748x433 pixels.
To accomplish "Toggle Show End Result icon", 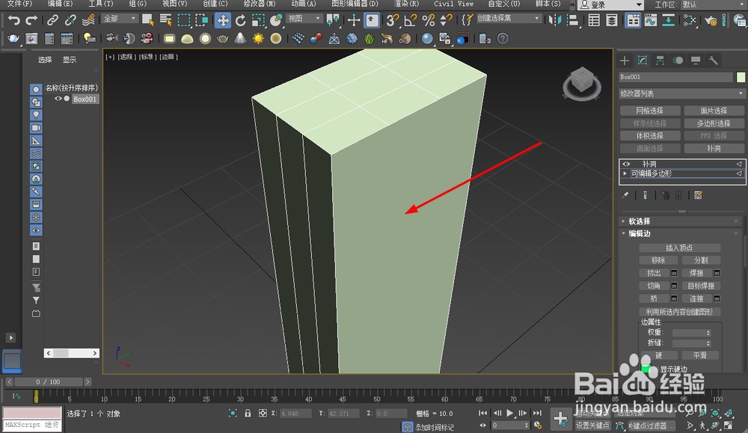I will [645, 195].
